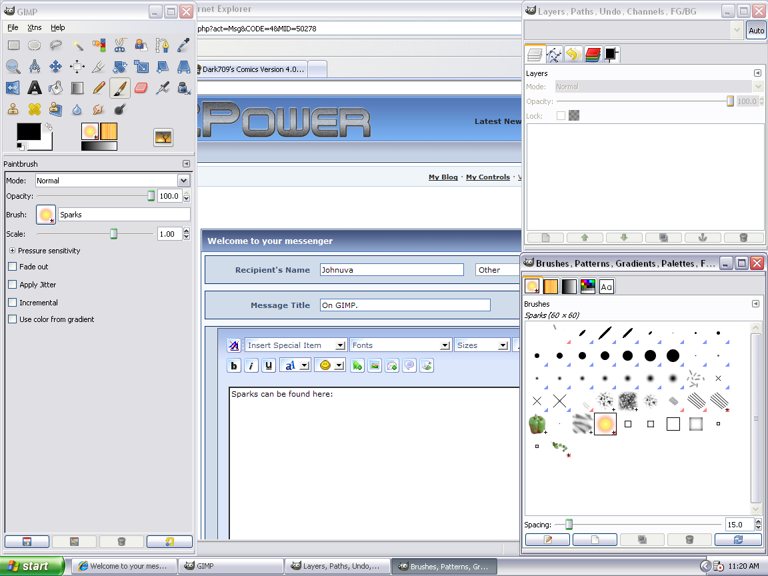The image size is (768, 576).
Task: Select the Smudge tool
Action: [x=98, y=109]
